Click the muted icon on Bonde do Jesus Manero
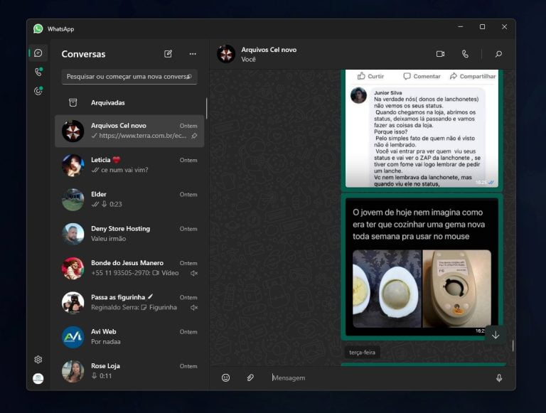The image size is (546, 413). point(194,274)
